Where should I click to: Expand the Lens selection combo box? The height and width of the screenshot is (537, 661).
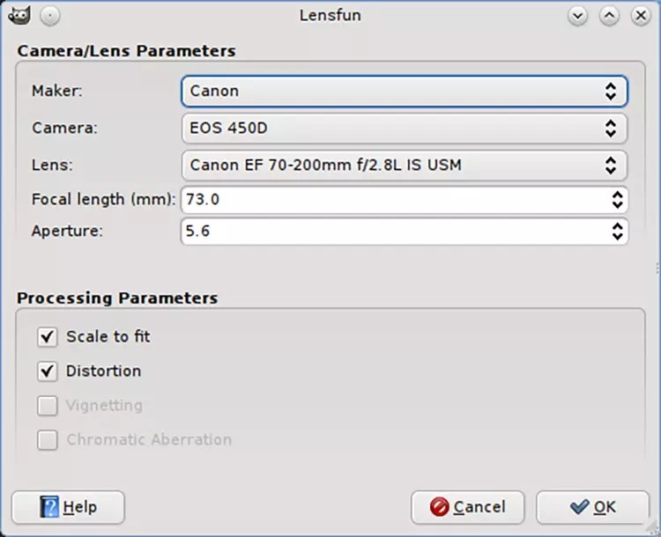[x=404, y=165]
